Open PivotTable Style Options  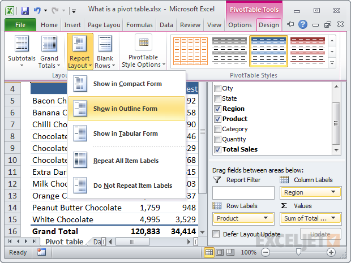tap(143, 51)
